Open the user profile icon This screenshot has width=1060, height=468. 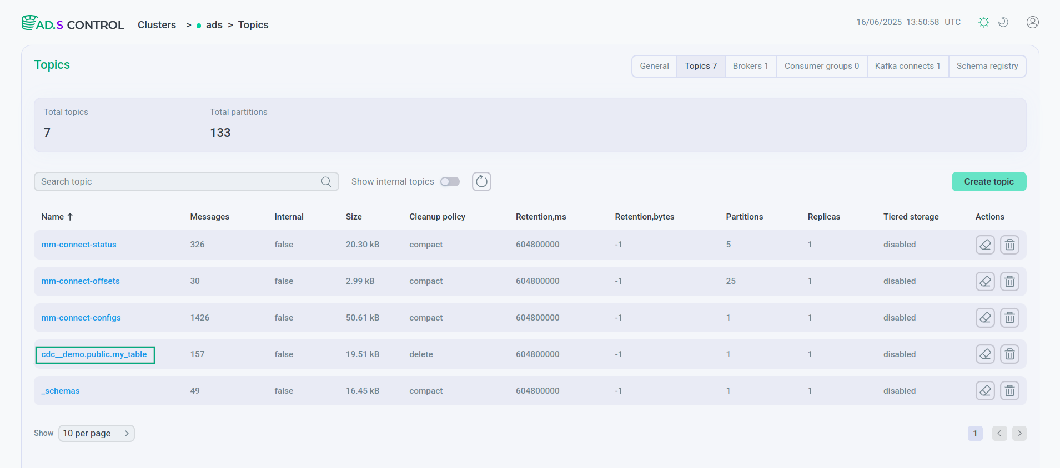1033,22
